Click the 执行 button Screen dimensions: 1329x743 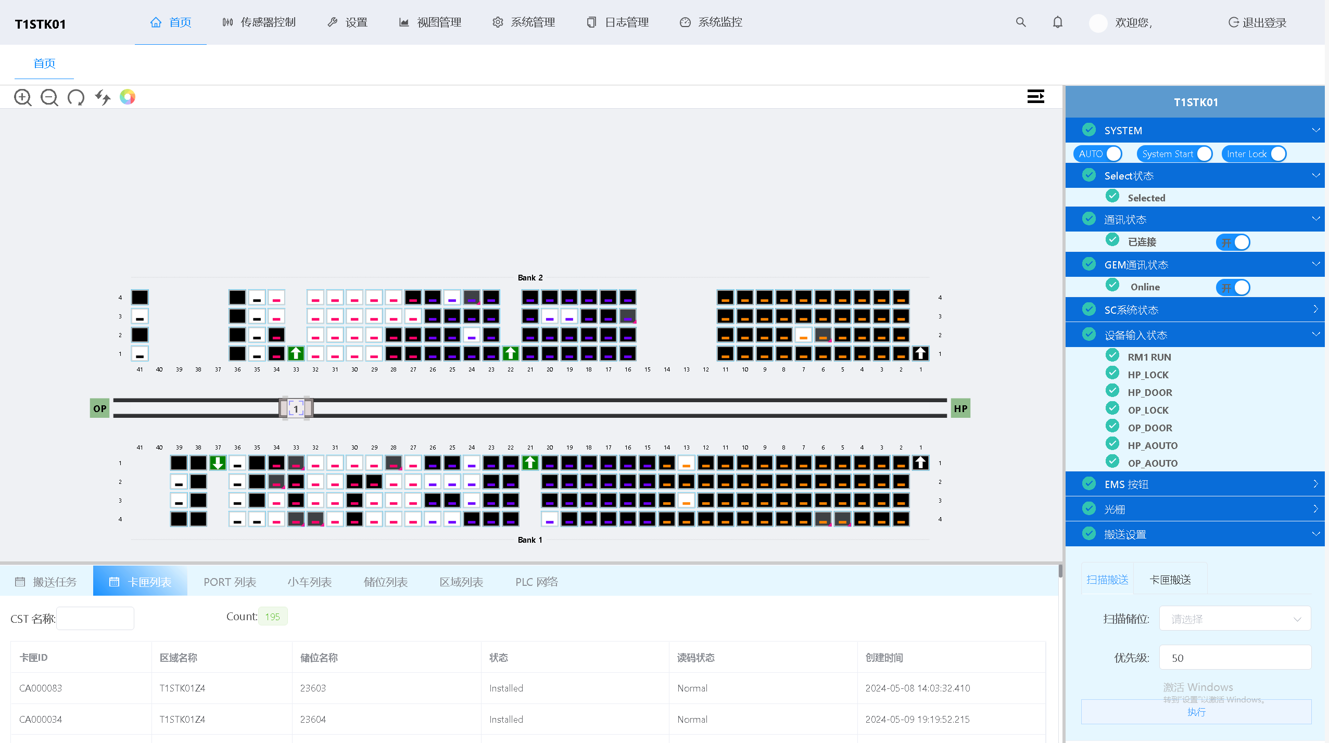point(1196,712)
